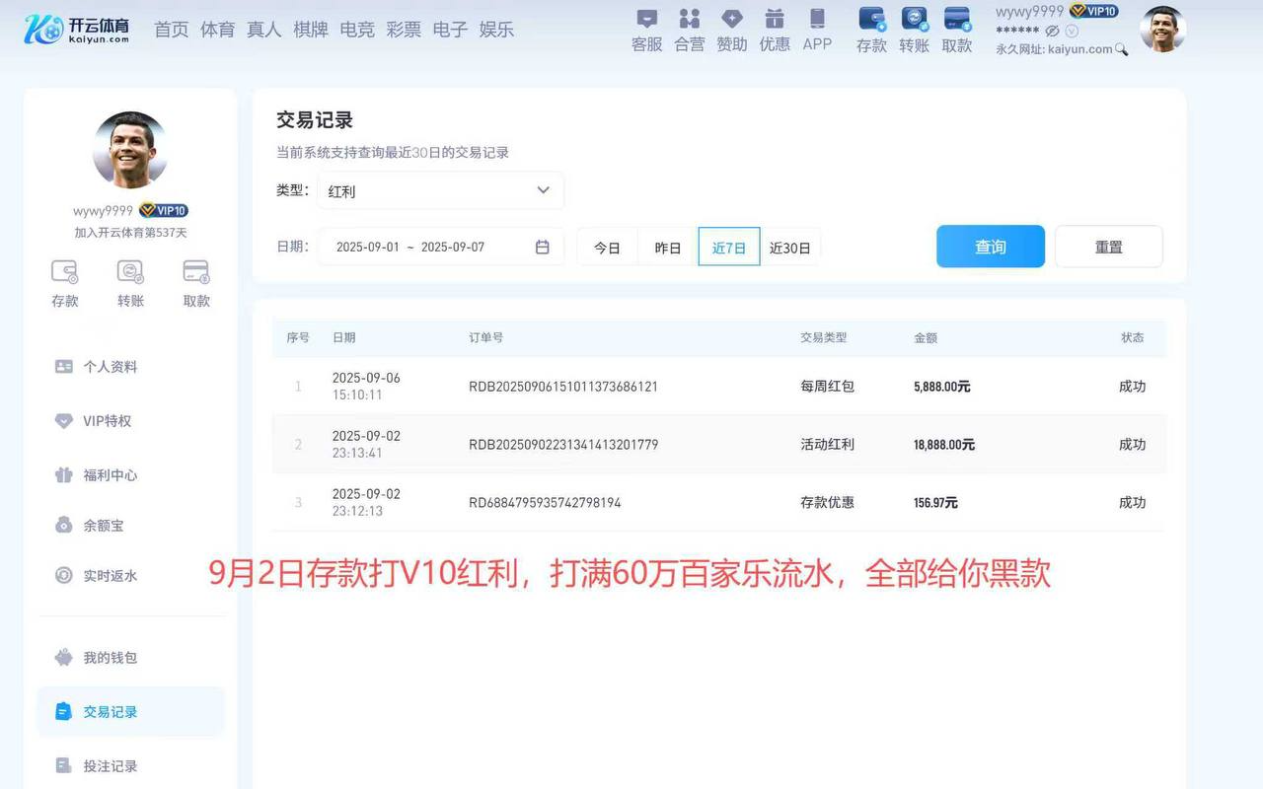Open the 赞助 sponsorship page icon
The image size is (1263, 789).
pyautogui.click(x=731, y=28)
